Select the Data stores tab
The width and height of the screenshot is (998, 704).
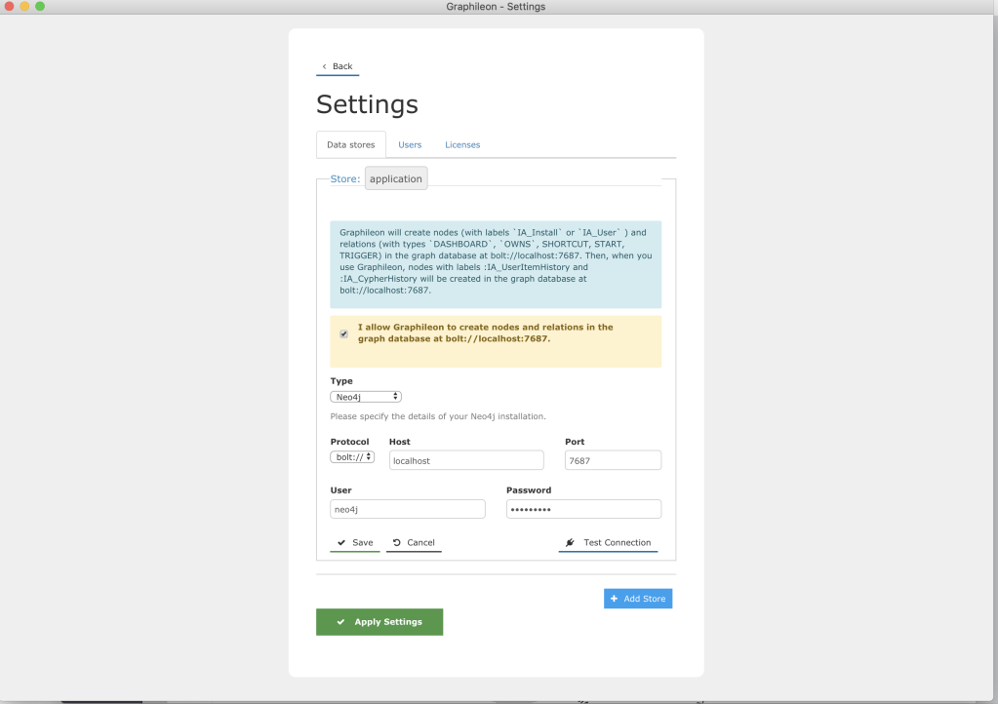(350, 144)
